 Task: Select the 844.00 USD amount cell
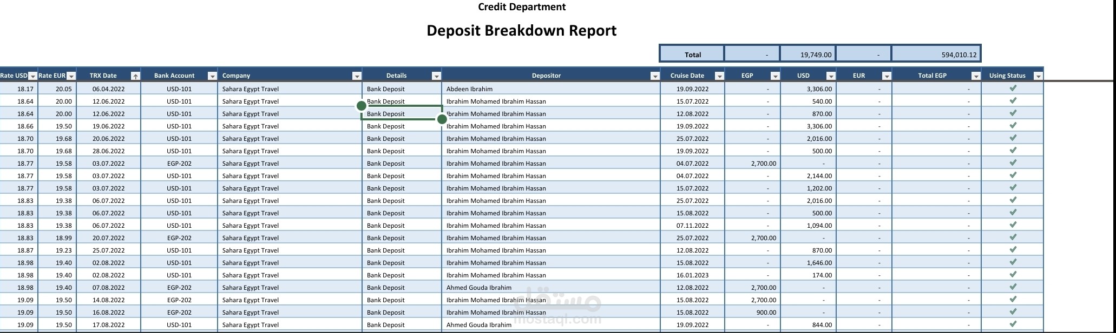808,325
